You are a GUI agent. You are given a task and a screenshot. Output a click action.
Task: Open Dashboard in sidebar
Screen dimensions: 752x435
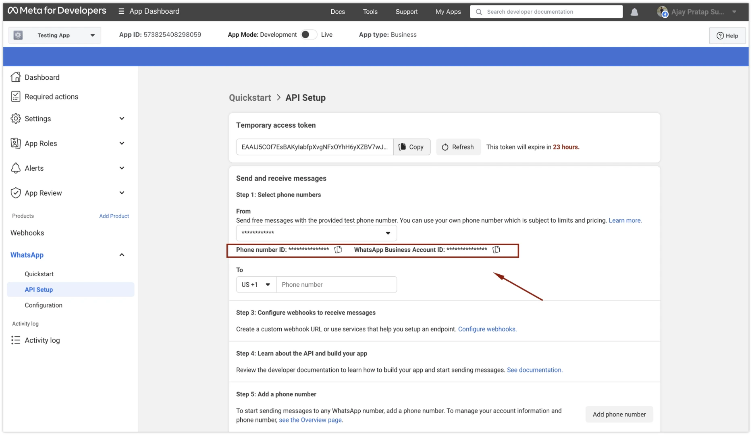[42, 77]
